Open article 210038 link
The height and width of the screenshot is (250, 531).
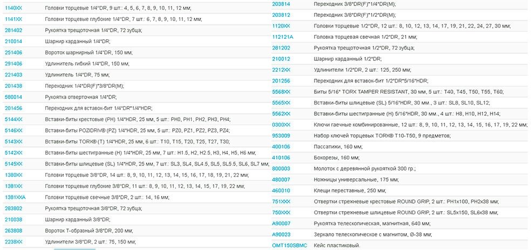[13, 219]
